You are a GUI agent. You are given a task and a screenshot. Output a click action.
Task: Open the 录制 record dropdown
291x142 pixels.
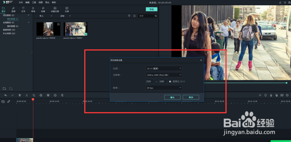(x=65, y=16)
